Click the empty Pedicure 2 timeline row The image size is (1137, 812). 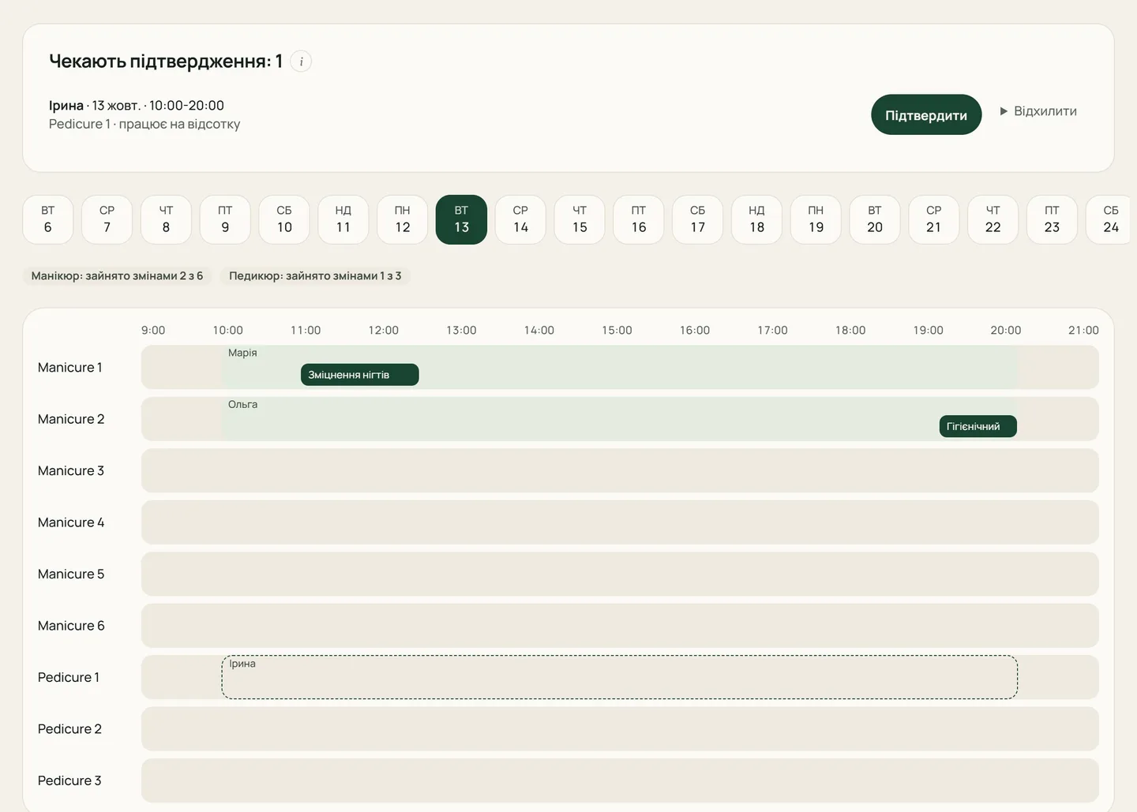click(620, 729)
